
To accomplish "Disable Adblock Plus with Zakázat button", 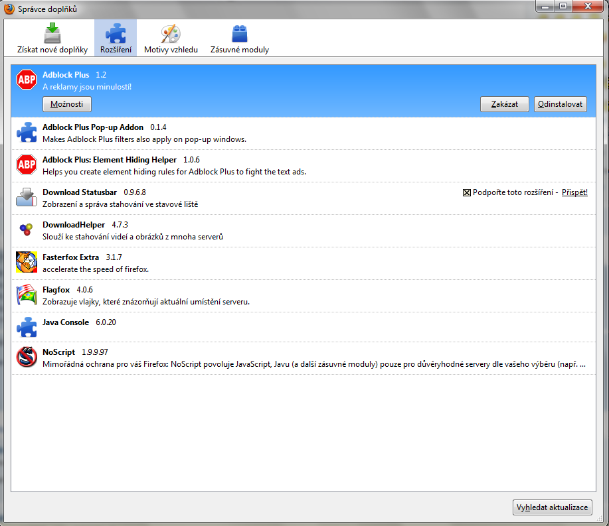I will tap(505, 104).
